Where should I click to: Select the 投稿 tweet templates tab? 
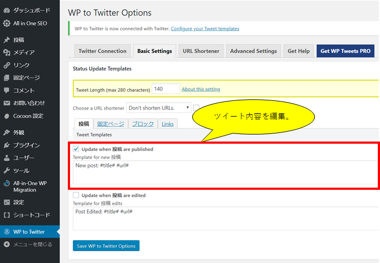(x=84, y=124)
